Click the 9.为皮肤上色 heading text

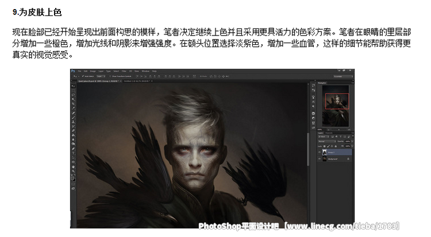tap(37, 13)
